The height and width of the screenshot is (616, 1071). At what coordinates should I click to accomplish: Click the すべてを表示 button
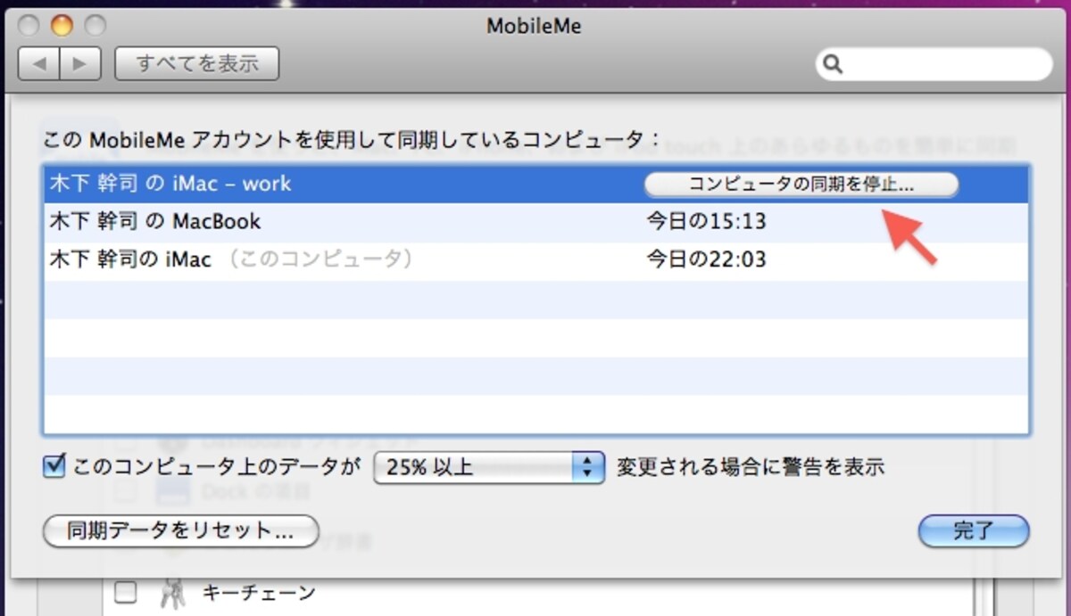pos(197,64)
